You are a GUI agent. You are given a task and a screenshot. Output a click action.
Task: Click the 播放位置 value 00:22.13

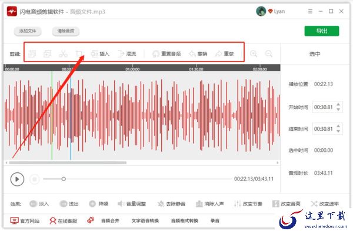[324, 84]
